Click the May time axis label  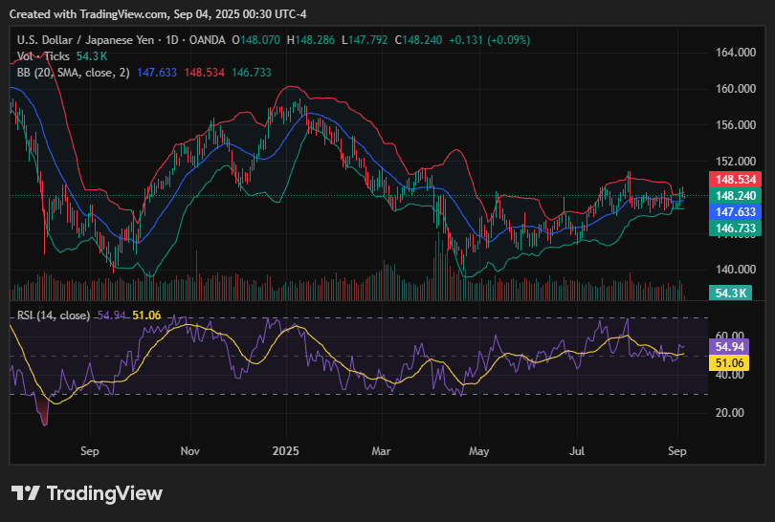(x=479, y=451)
